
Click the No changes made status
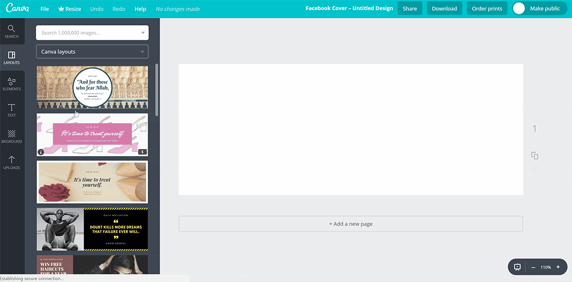177,9
